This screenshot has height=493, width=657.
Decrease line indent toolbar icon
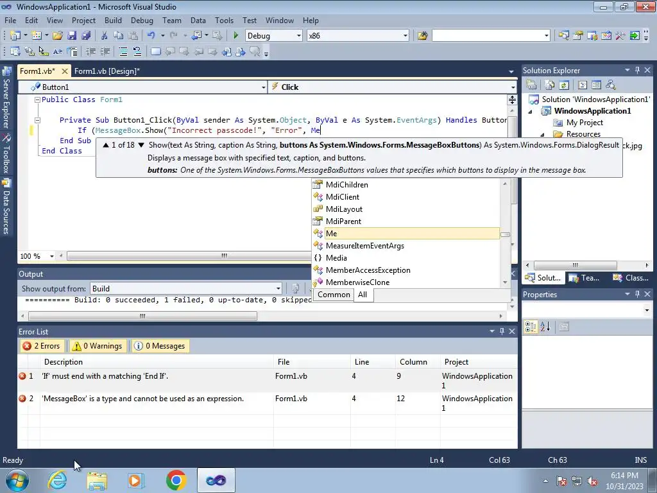tap(90, 51)
